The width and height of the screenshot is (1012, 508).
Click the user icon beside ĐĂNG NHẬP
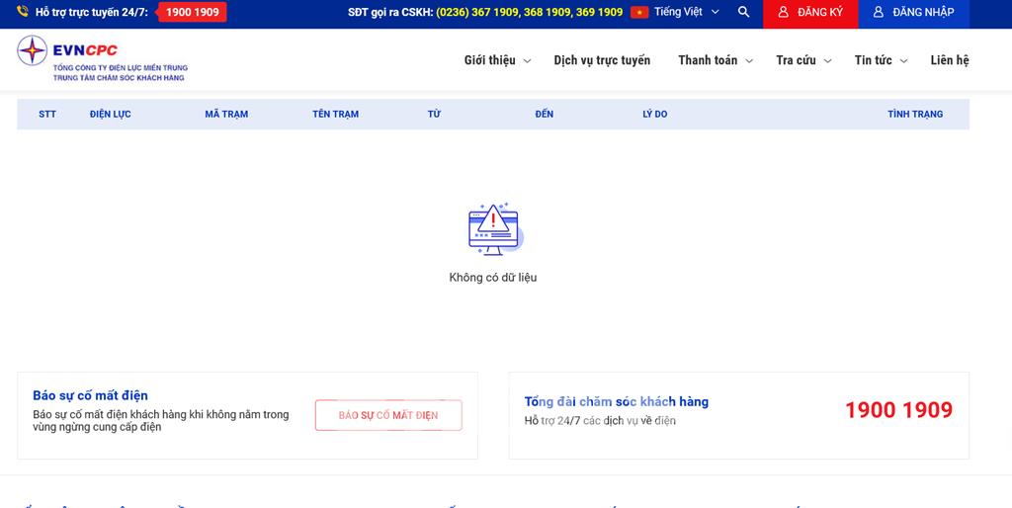click(879, 12)
